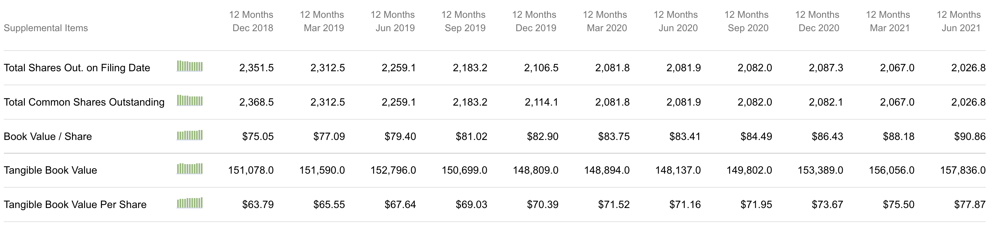Click the Book Value / Share sparkline icon
The image size is (1008, 229).
tap(190, 135)
